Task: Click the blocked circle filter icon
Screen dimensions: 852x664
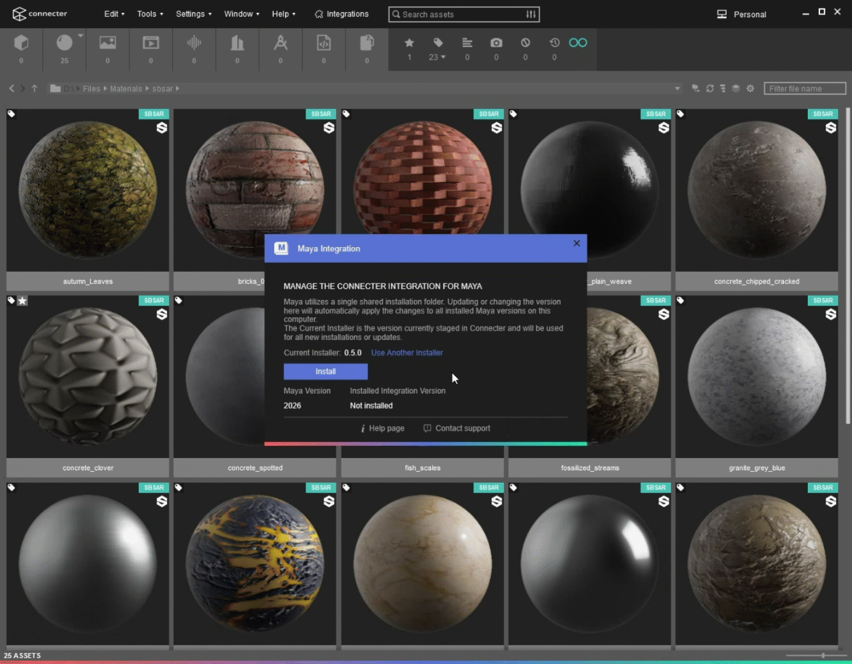Action: 525,42
